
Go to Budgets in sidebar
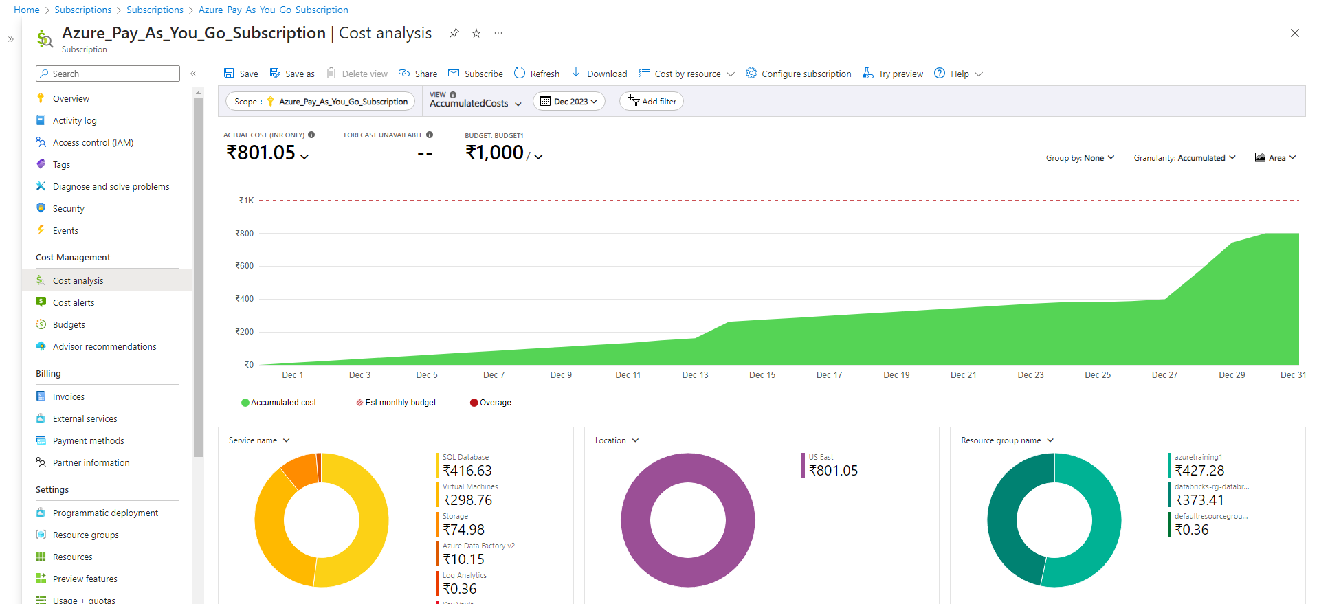click(69, 324)
